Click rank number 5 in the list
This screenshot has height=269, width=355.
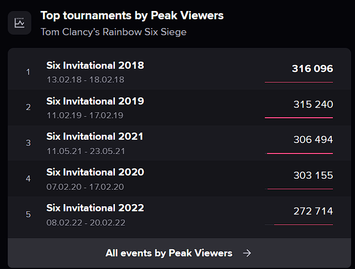tap(28, 215)
